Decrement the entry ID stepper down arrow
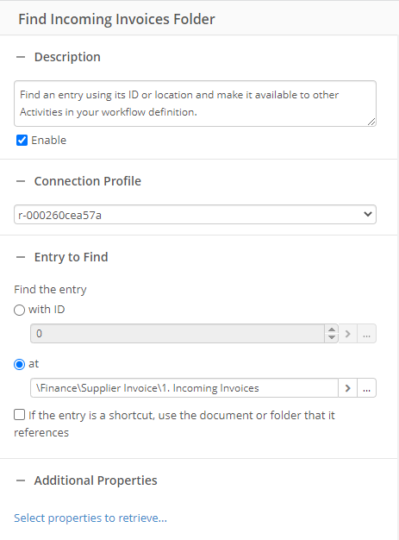This screenshot has height=540, width=399. 332,338
